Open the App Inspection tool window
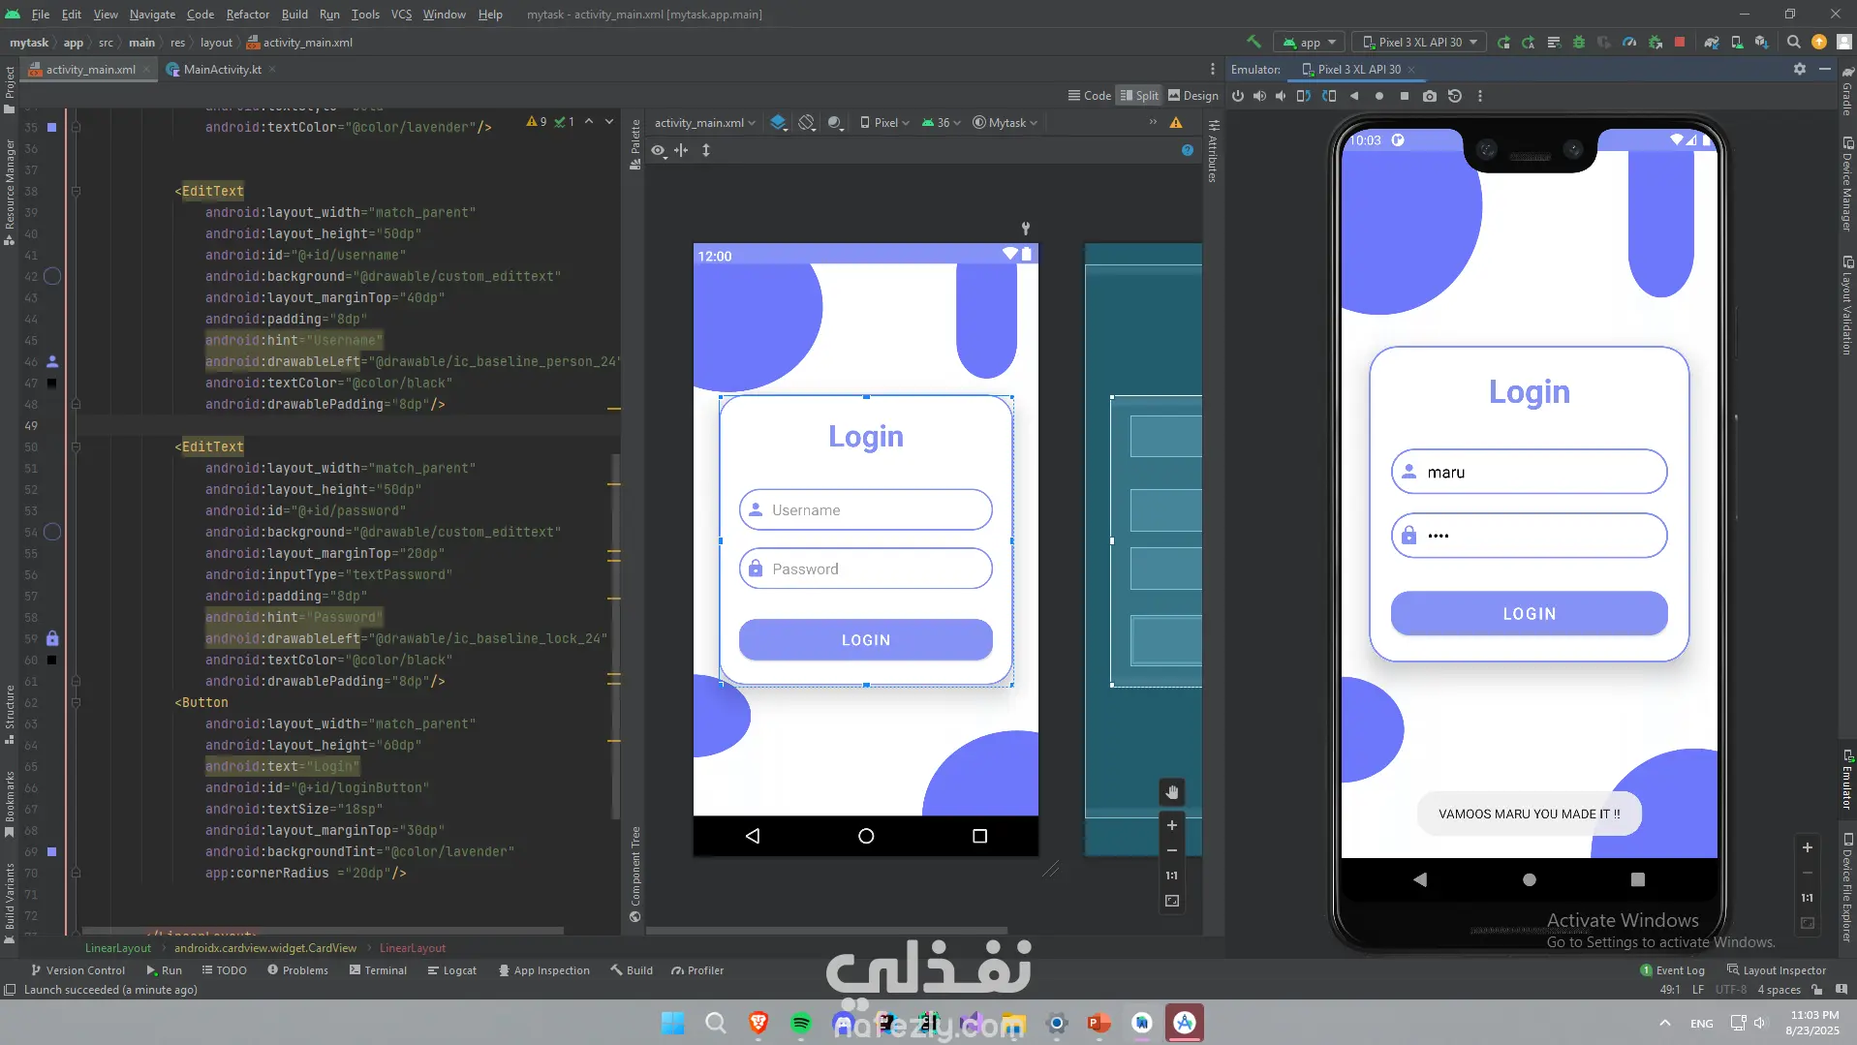Image resolution: width=1857 pixels, height=1045 pixels. pos(543,970)
